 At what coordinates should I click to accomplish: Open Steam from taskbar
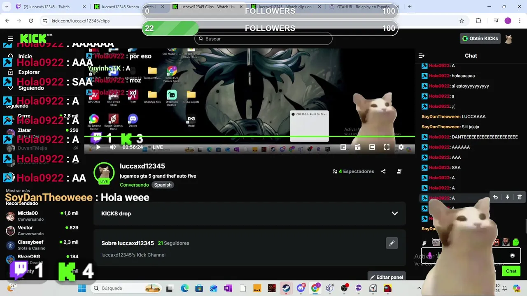[x=286, y=288]
